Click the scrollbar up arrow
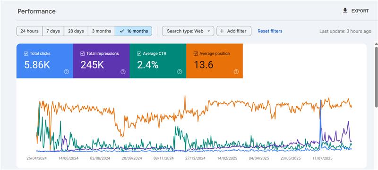This screenshot has height=170, width=378. click(376, 44)
